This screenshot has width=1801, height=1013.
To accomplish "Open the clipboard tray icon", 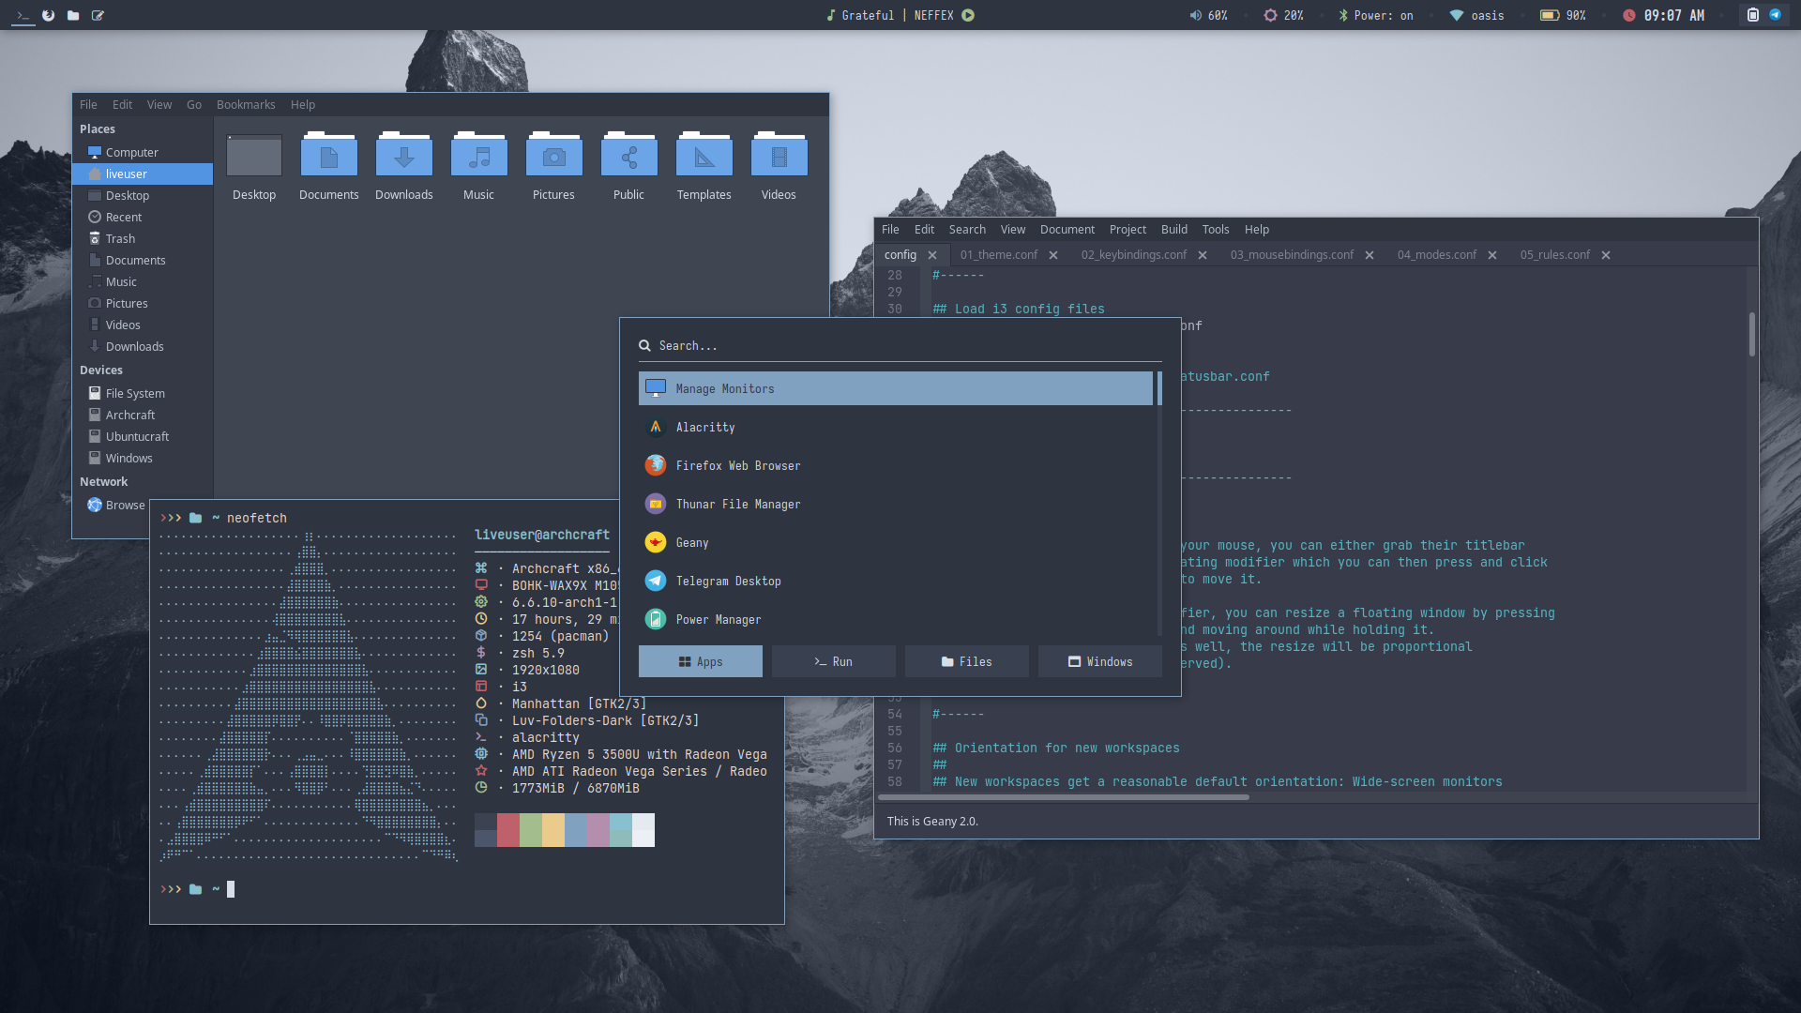I will click(1752, 15).
